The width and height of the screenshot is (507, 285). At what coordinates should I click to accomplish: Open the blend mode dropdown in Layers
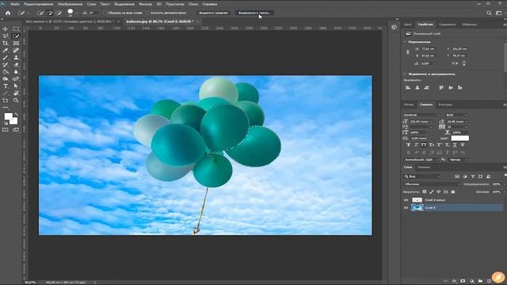(432, 184)
